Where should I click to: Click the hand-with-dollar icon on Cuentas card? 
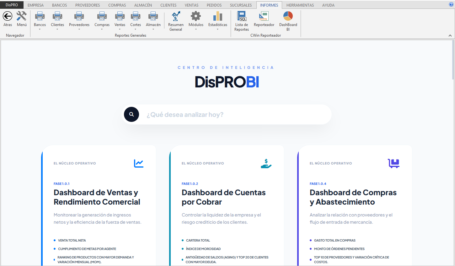coord(266,163)
